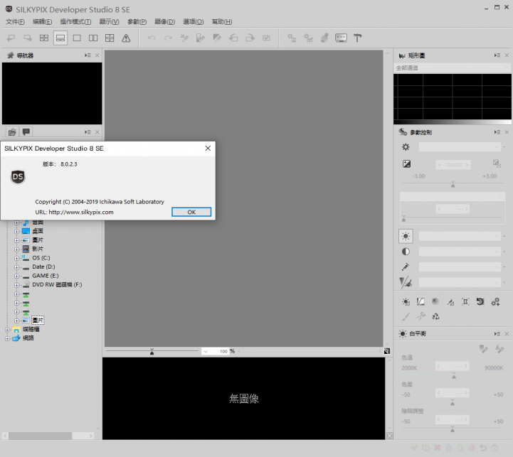Image resolution: width=513 pixels, height=457 pixels.
Task: Close the SILKYPIX about dialog
Action: pos(208,148)
